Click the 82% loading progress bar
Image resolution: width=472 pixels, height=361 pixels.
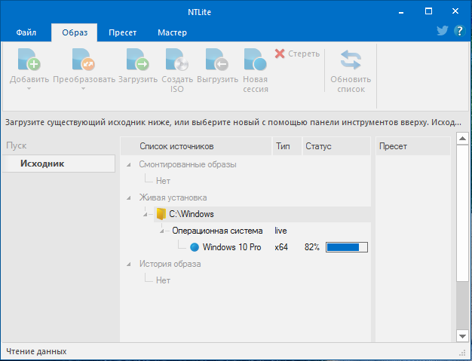(347, 247)
